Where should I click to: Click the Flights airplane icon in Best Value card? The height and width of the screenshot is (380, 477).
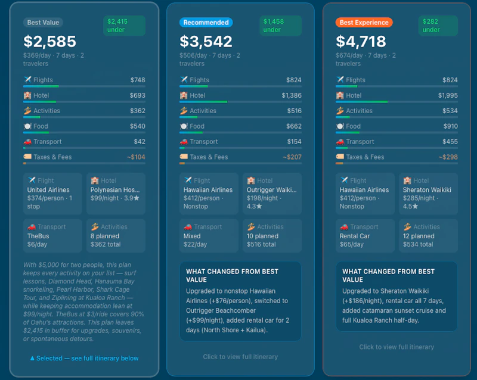[27, 80]
